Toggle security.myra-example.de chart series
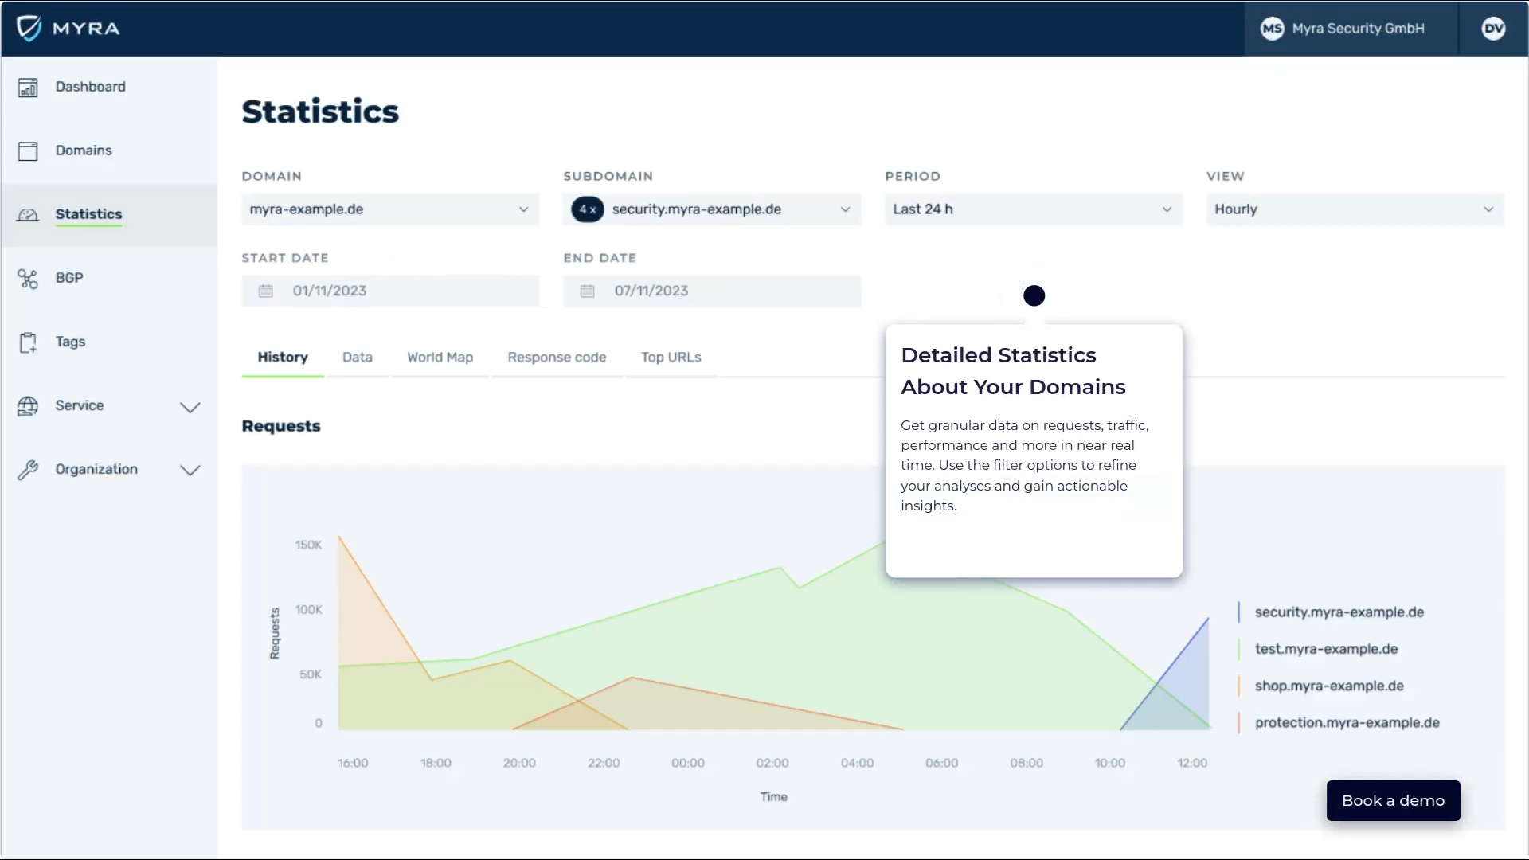 coord(1339,612)
